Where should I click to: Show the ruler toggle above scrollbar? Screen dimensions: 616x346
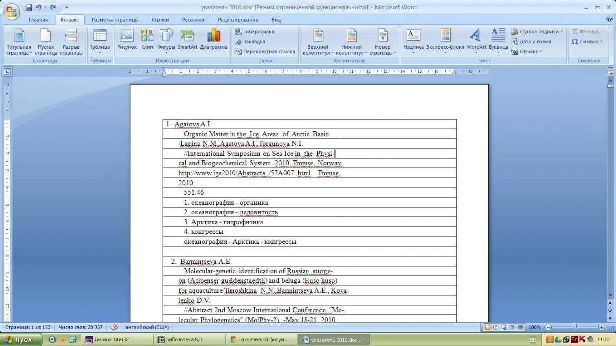(x=610, y=72)
